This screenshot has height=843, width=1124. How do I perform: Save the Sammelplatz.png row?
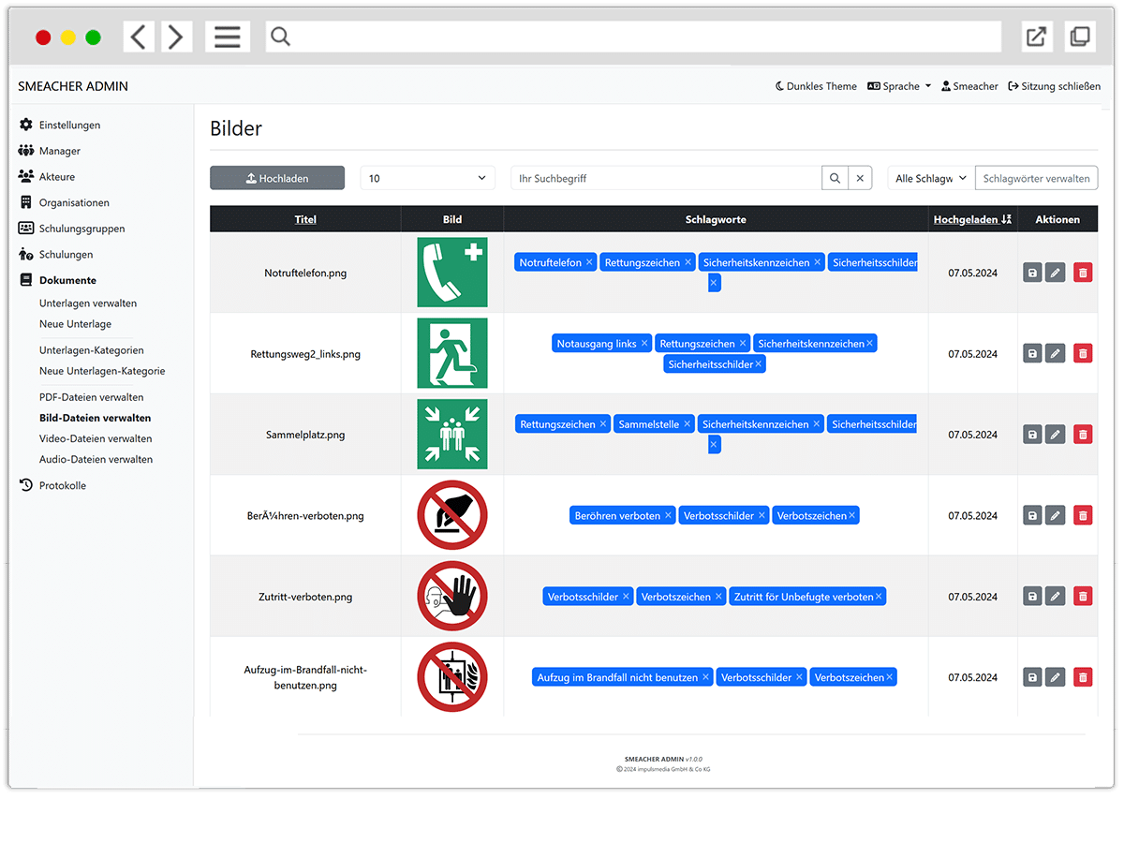point(1032,435)
